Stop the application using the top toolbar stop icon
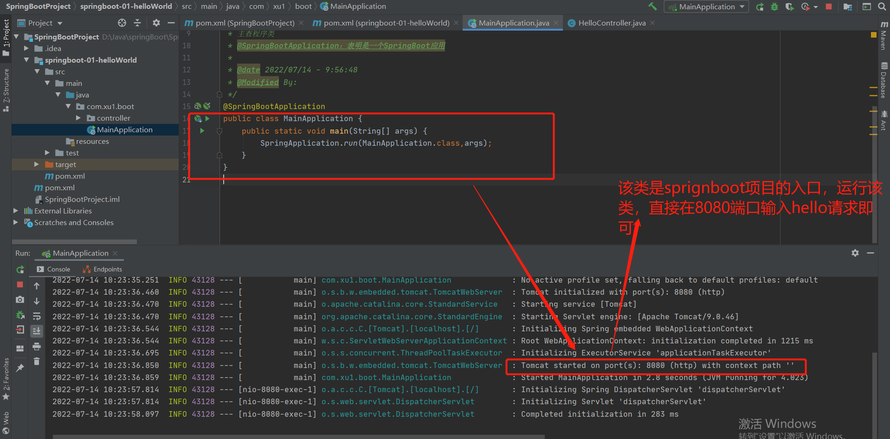890x439 pixels. [829, 6]
